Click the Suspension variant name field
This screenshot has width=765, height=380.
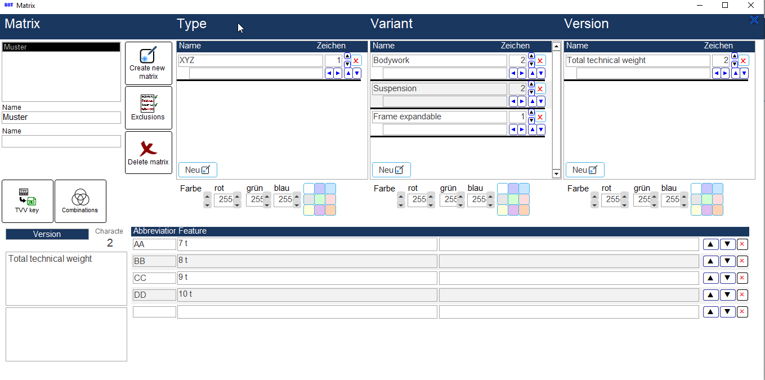point(440,89)
